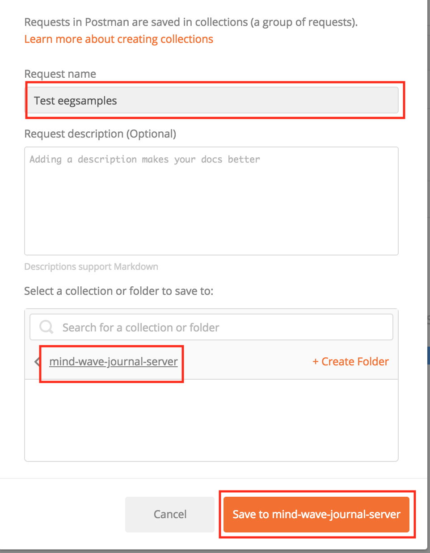Click "Select a collection or folder to save to" label
The height and width of the screenshot is (553, 430).
119,291
